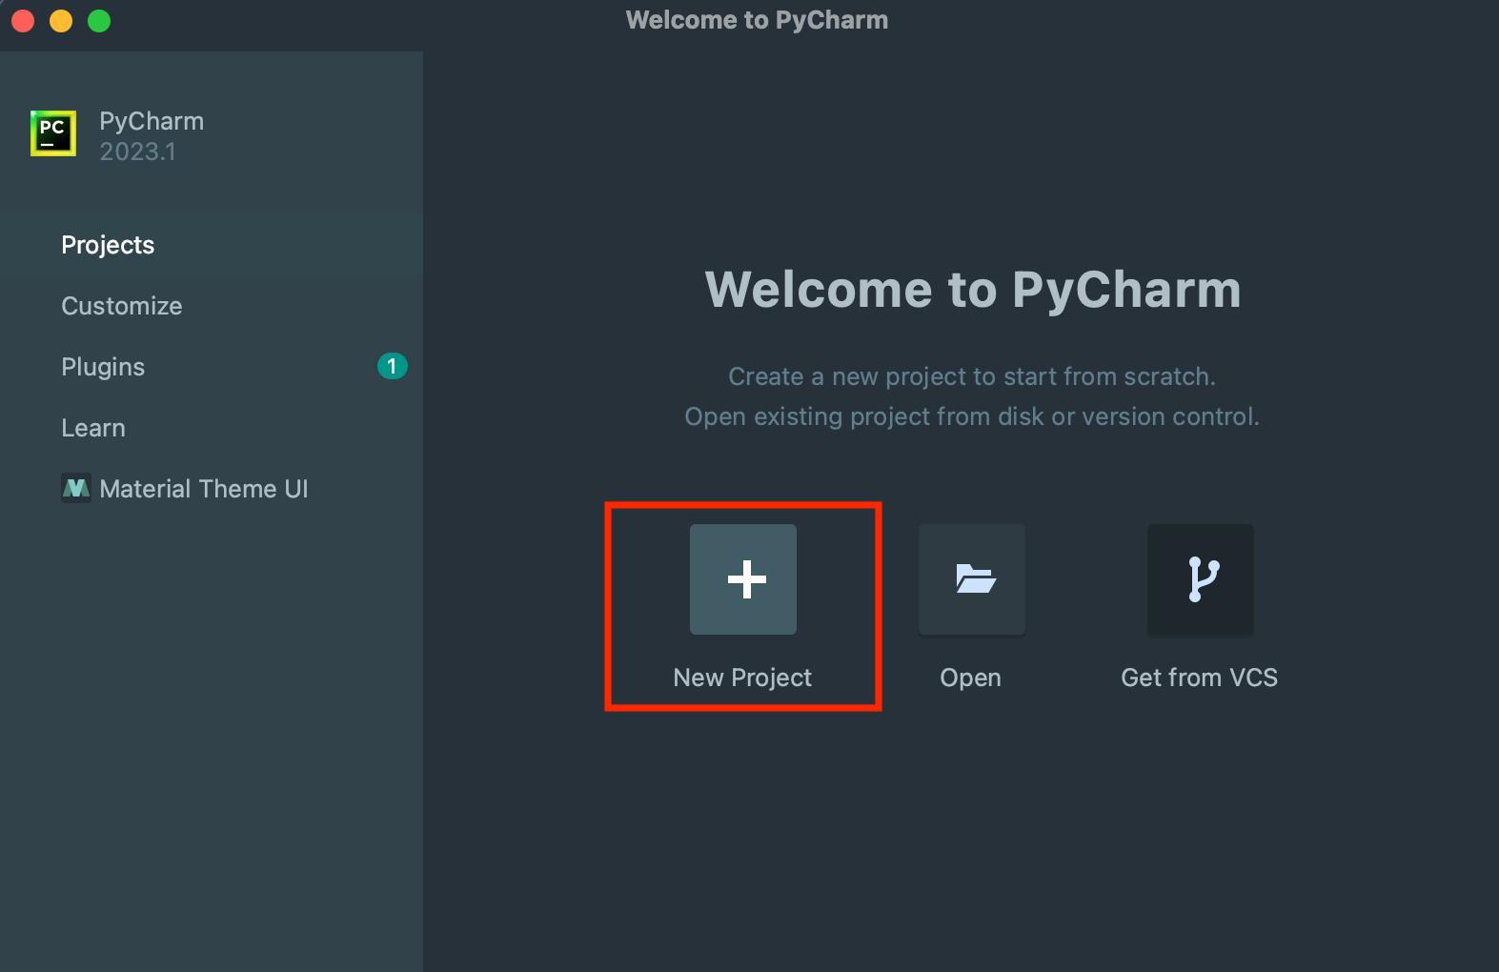Maximize the window with green button

tap(99, 20)
